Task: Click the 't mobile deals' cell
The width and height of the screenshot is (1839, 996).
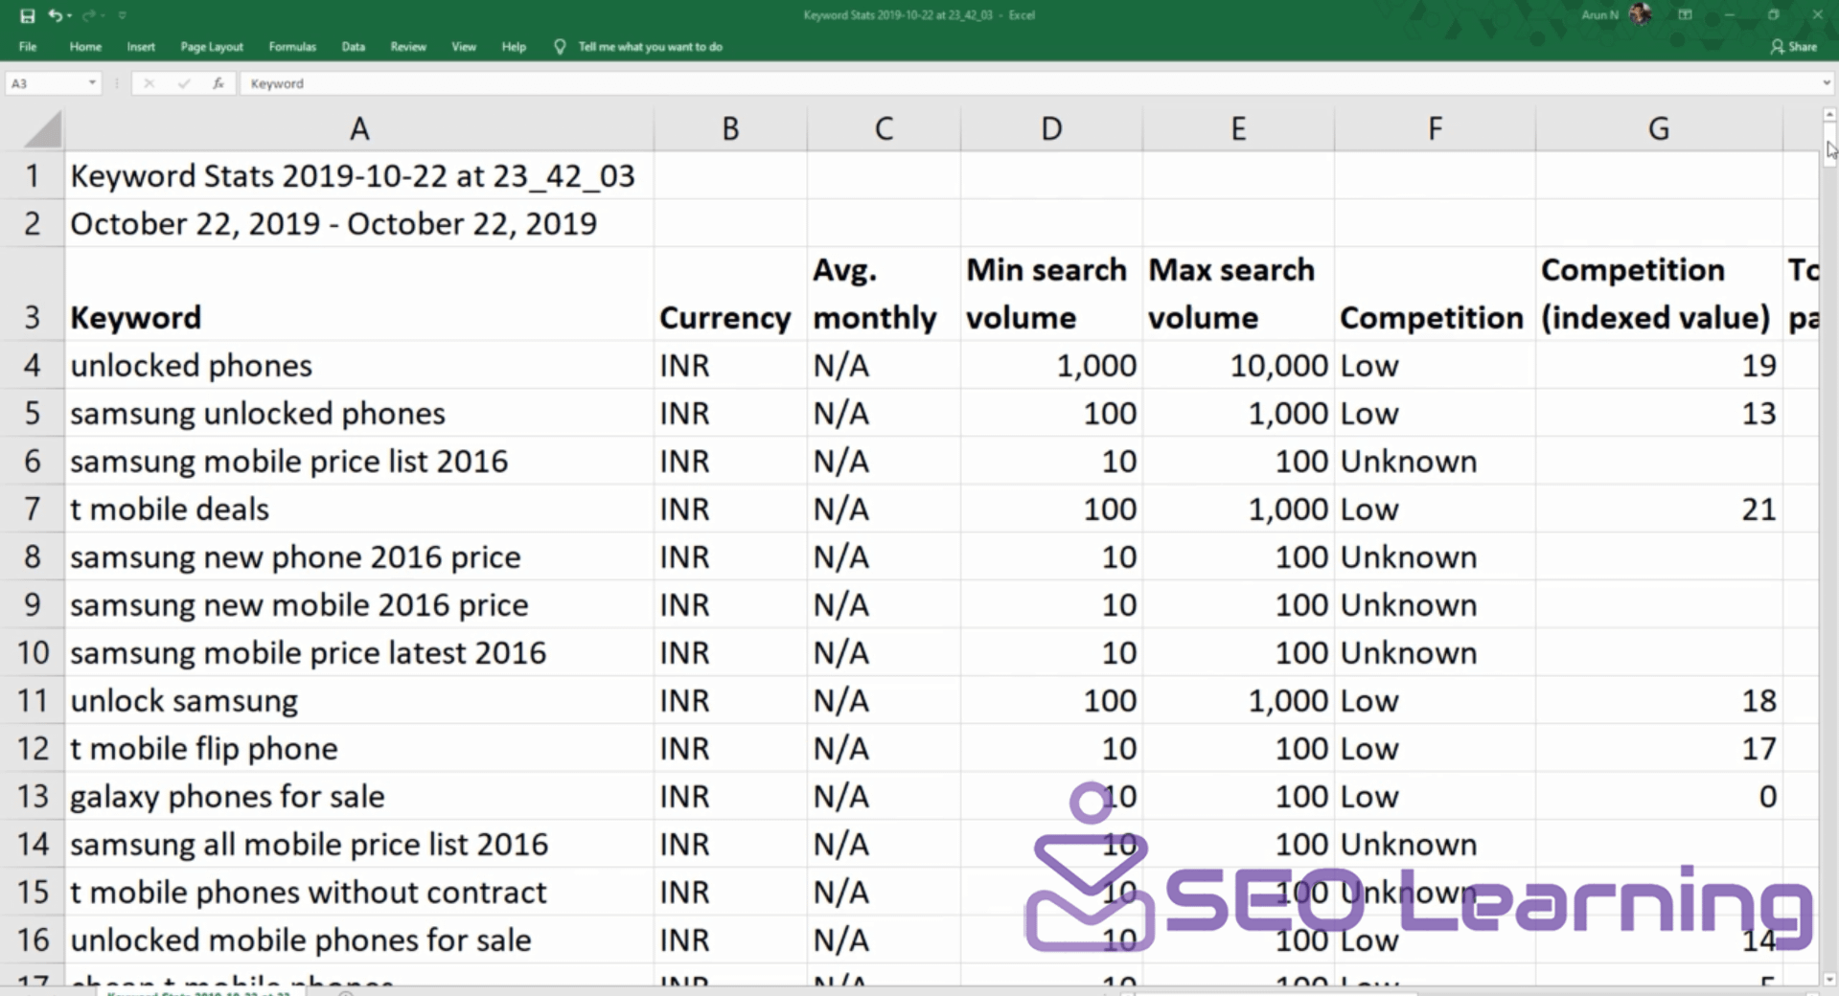Action: click(359, 509)
